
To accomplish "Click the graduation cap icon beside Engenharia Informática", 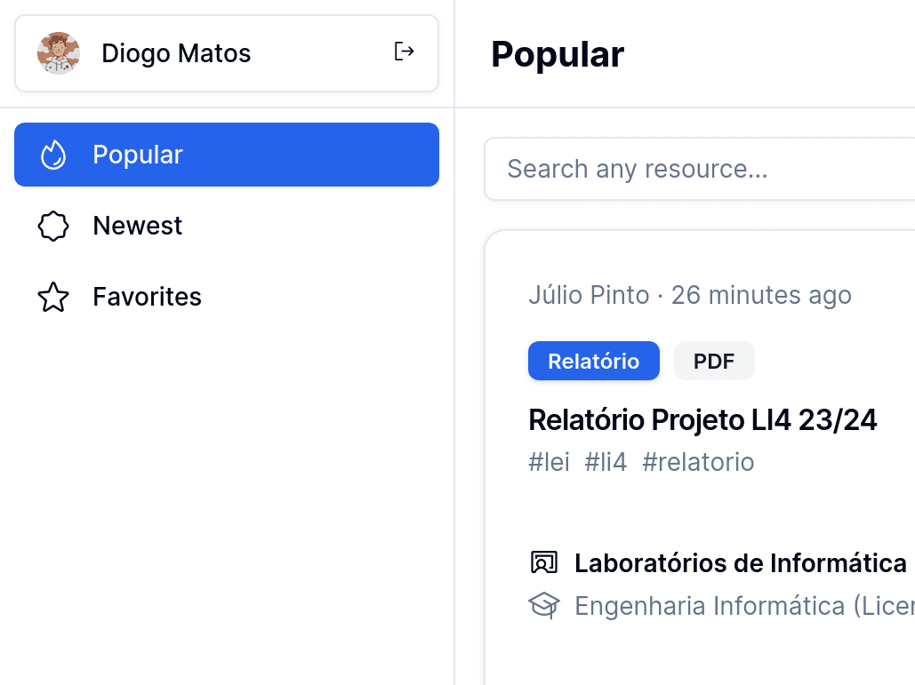I will coord(544,606).
